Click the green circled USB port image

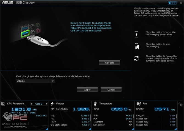coord(25,34)
